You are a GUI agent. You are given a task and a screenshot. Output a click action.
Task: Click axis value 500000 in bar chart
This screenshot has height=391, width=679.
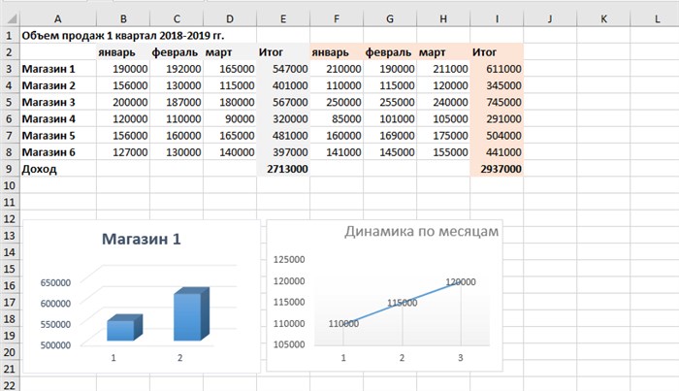tap(55, 345)
